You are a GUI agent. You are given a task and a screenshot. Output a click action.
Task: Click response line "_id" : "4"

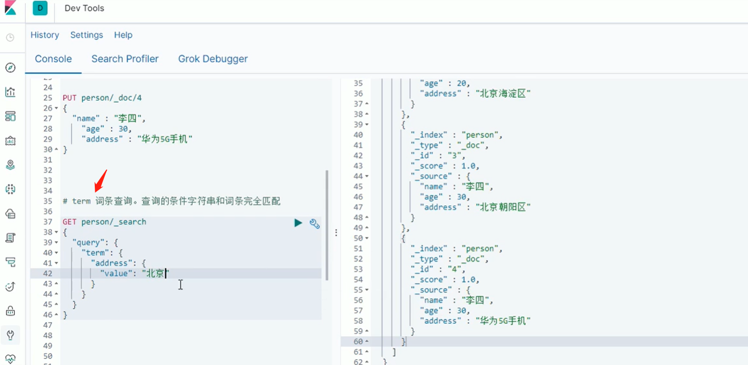(438, 269)
